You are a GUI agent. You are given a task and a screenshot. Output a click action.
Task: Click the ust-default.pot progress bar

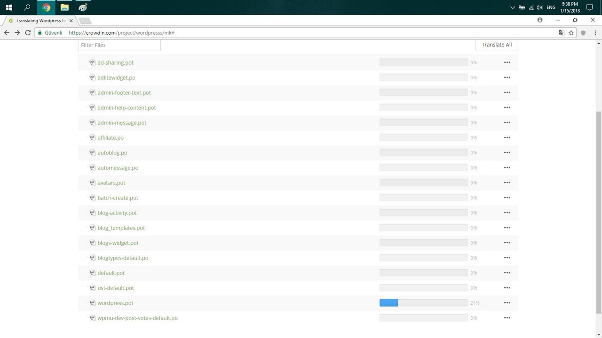pos(423,288)
